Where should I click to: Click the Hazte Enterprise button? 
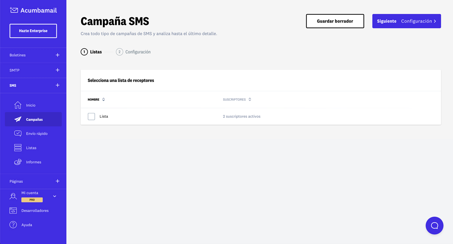33,31
